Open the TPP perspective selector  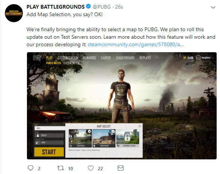(49, 143)
